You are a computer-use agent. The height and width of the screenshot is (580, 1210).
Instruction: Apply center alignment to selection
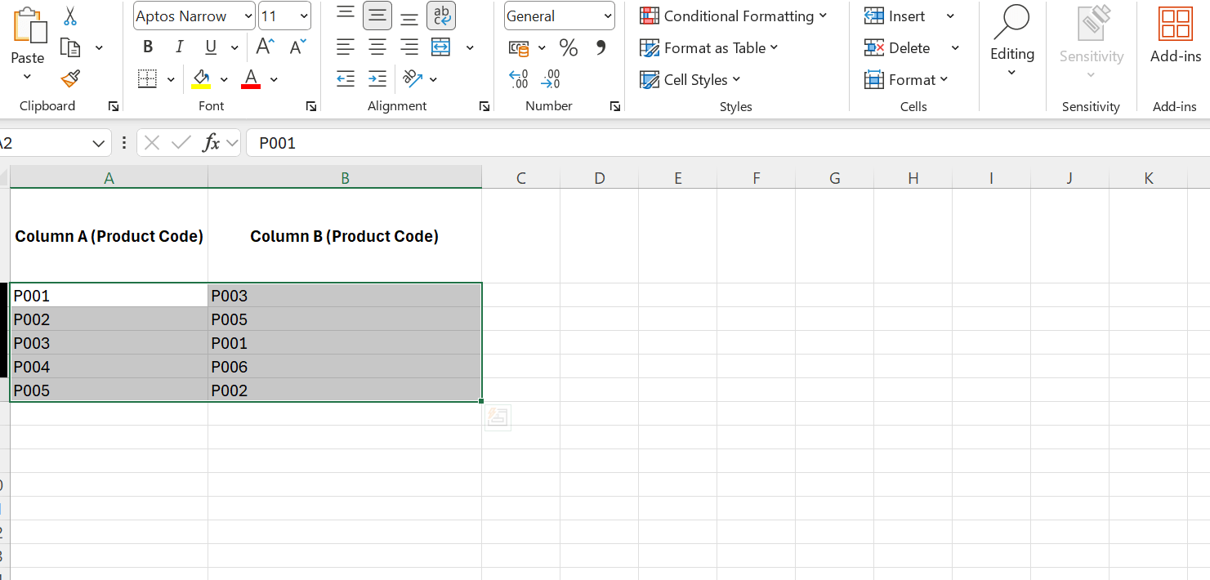(x=377, y=47)
